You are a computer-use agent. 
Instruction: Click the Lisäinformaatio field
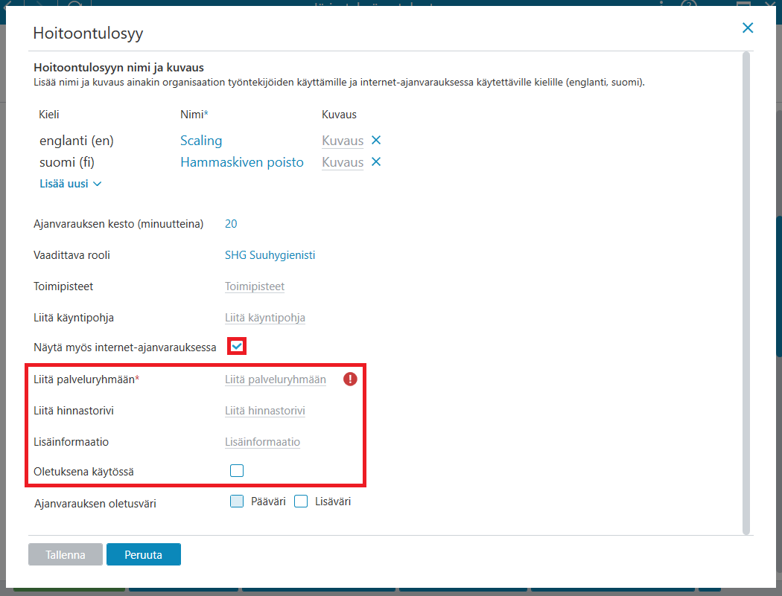[262, 442]
